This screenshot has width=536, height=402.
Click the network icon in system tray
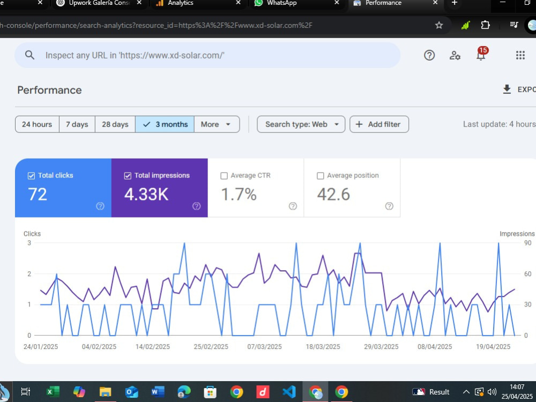click(x=479, y=392)
